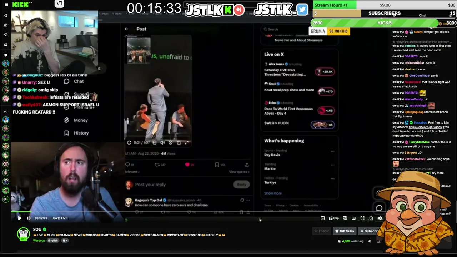Click the Reply button

tap(242, 185)
